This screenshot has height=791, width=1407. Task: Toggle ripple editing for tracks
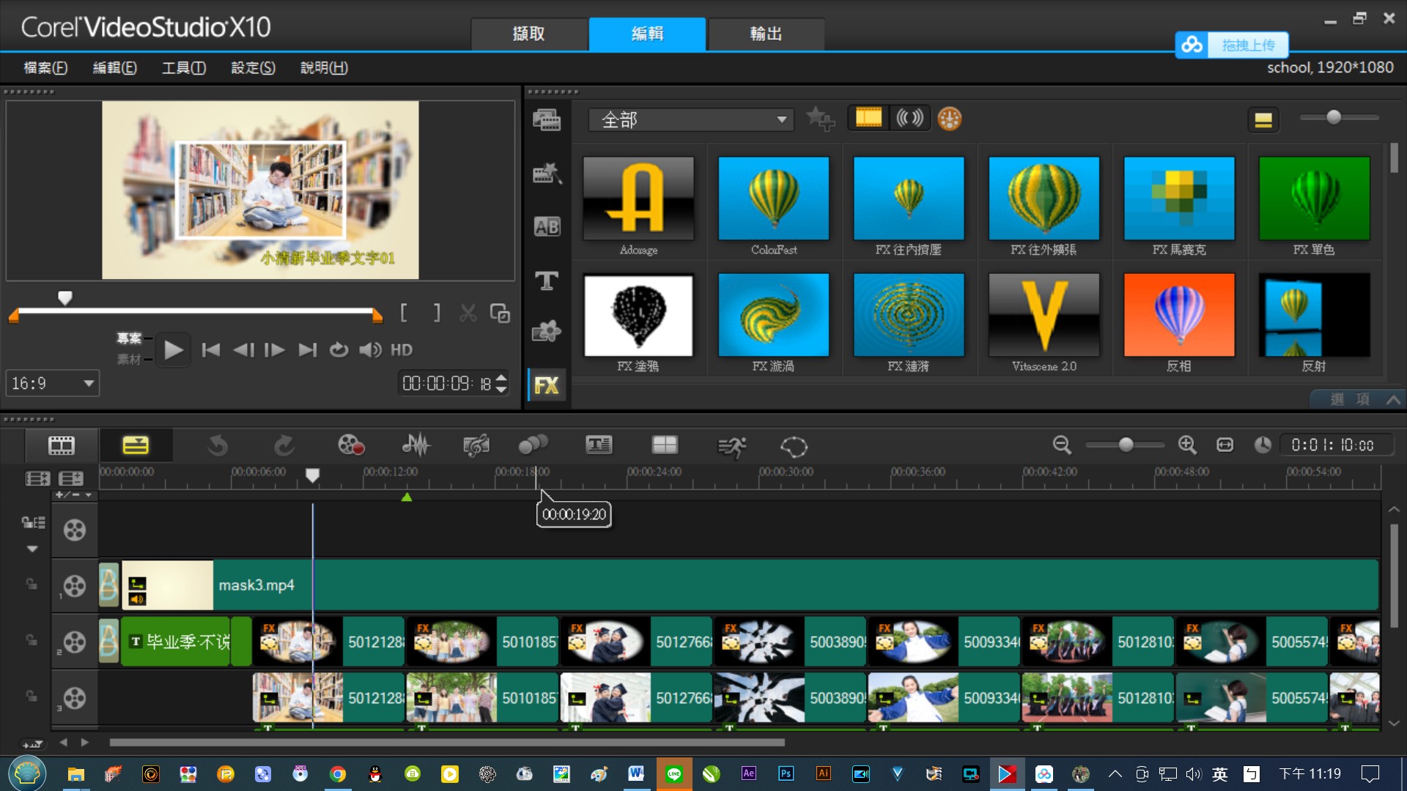pyautogui.click(x=33, y=522)
